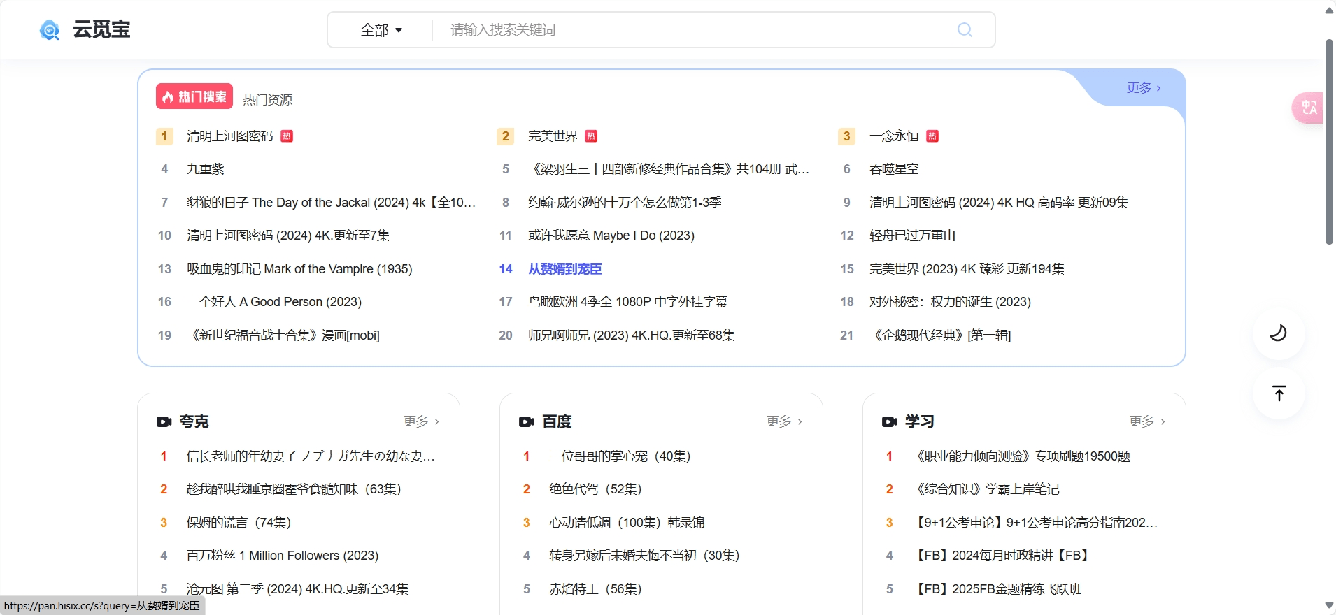Open hot search item 轻舟已过万重山
Viewport: 1336px width, 615px height.
(912, 236)
